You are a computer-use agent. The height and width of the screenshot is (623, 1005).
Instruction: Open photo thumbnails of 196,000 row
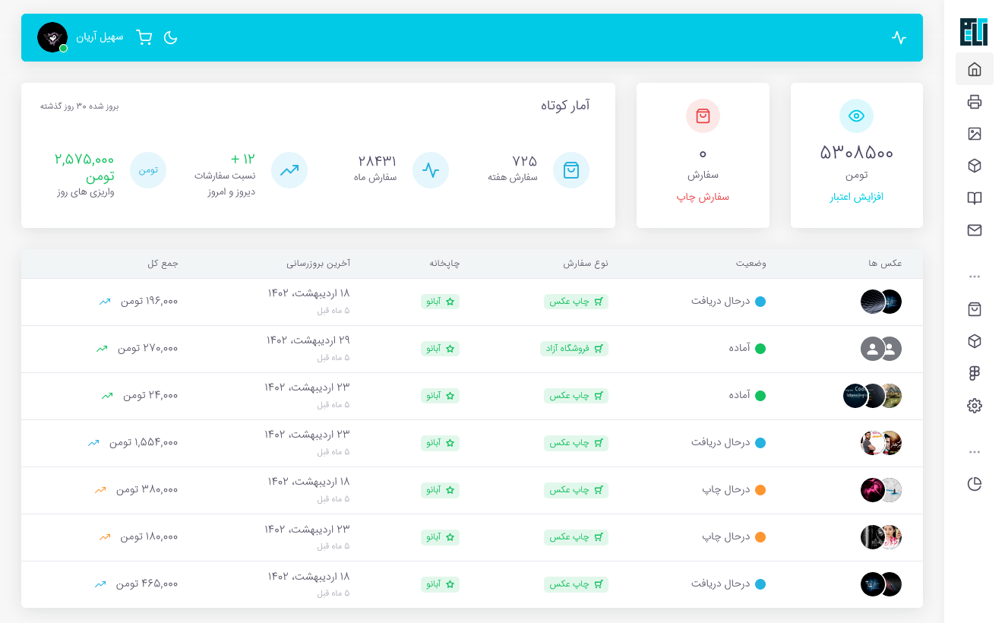881,302
